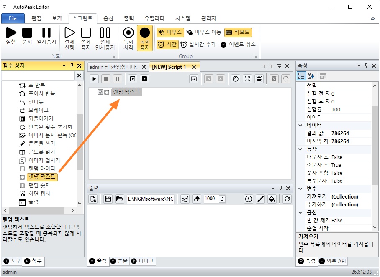Collapse the 동작 property group
Image resolution: width=380 pixels, height=277 pixels.
click(x=300, y=149)
